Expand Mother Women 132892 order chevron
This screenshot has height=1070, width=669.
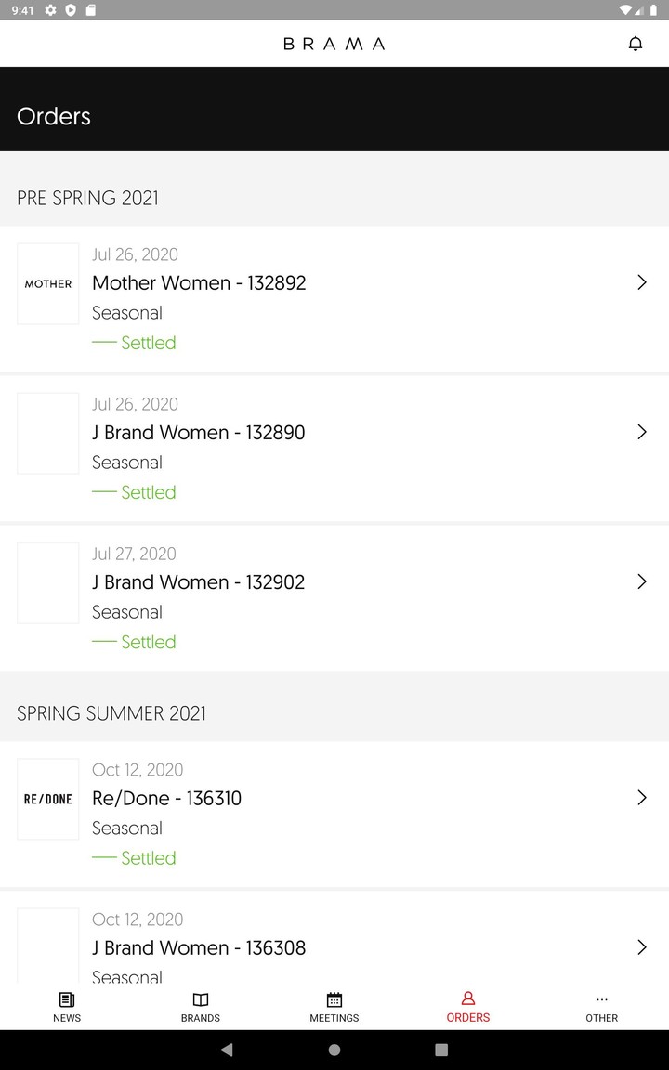(641, 282)
